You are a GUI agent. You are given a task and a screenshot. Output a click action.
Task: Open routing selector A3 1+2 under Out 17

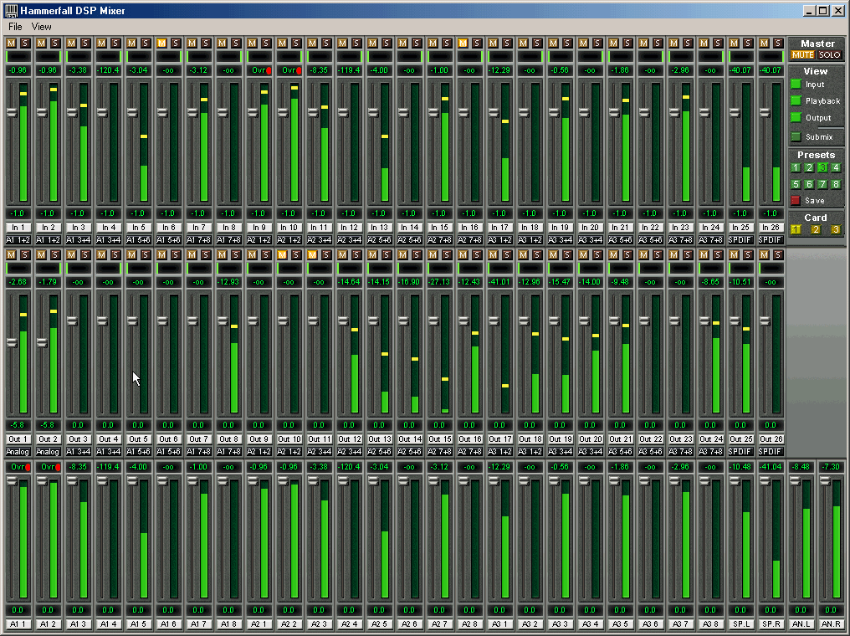499,452
